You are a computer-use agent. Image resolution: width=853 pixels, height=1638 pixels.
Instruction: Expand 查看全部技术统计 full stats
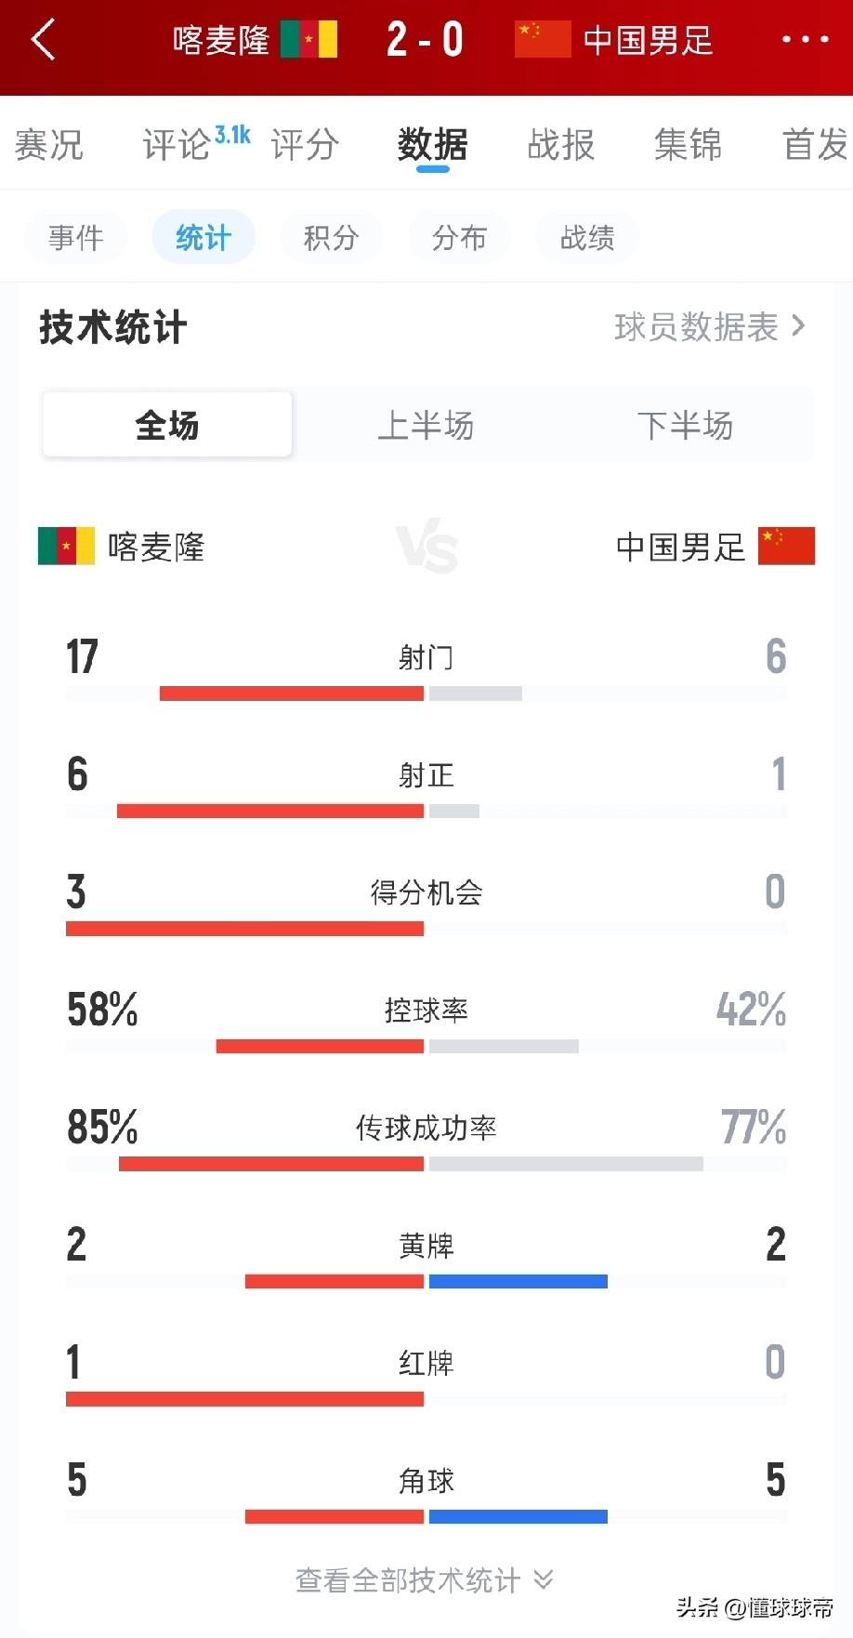coord(425,1579)
